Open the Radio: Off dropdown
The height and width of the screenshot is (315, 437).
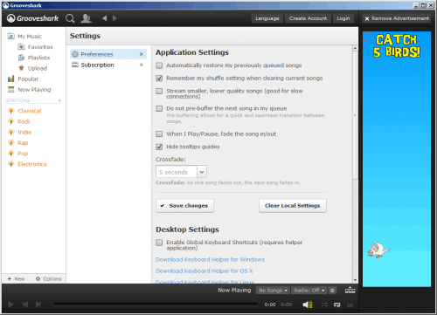coord(309,291)
